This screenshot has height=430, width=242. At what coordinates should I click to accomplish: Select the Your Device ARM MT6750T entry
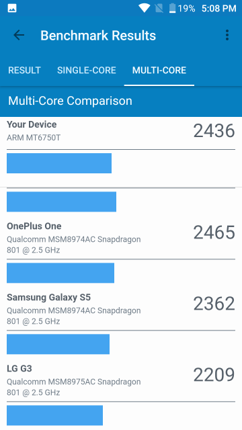(121, 131)
